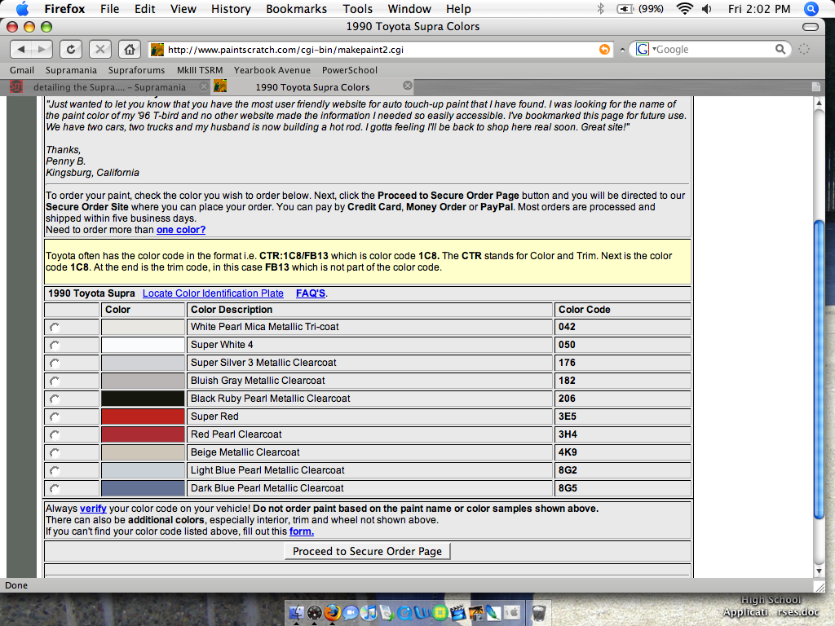Go back to the previous page
The width and height of the screenshot is (835, 626).
click(x=21, y=50)
